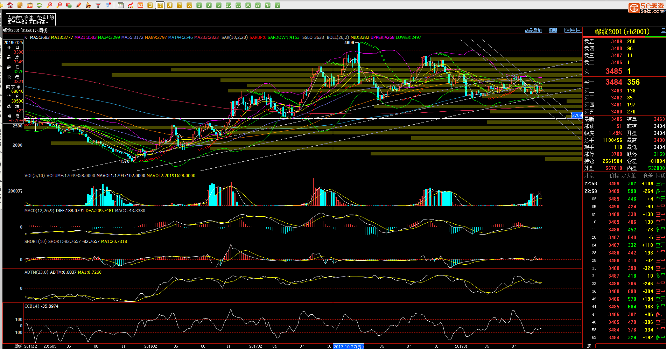Switch to 5-minute period
666x349 pixels.
tap(219, 5)
